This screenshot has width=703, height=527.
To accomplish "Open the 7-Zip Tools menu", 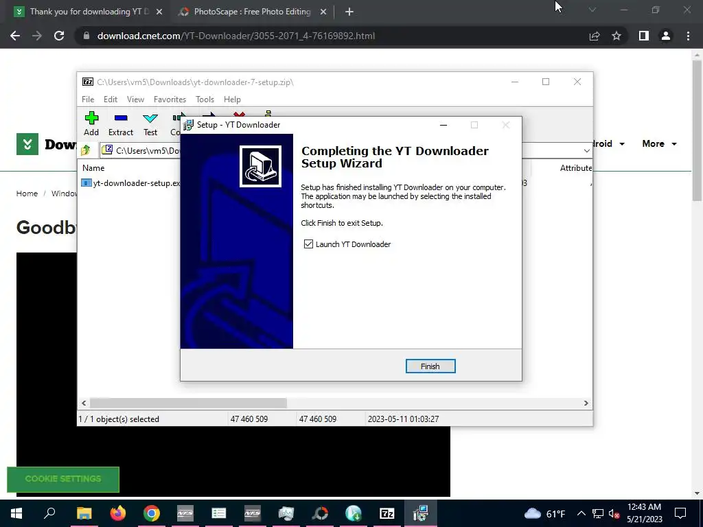I will (205, 99).
